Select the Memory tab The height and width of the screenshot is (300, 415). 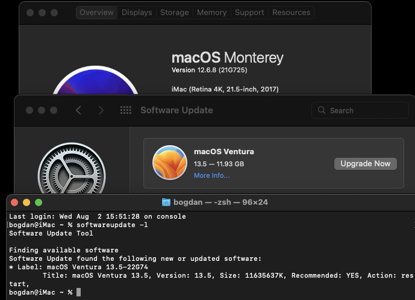click(212, 13)
